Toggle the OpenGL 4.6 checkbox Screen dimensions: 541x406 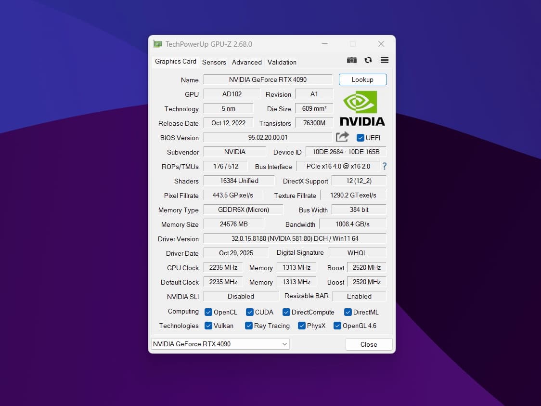pos(337,326)
